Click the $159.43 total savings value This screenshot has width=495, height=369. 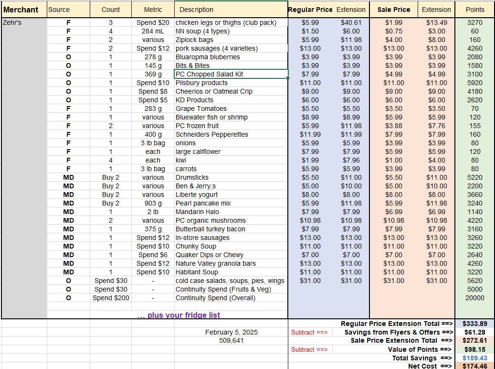(x=475, y=358)
